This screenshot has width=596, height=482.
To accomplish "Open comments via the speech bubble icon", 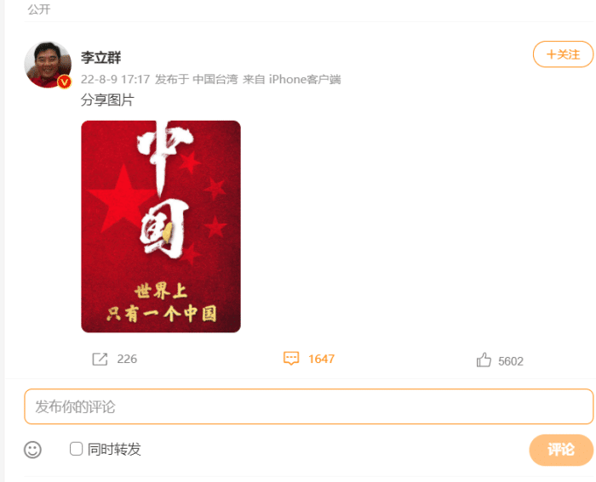I will coord(291,358).
